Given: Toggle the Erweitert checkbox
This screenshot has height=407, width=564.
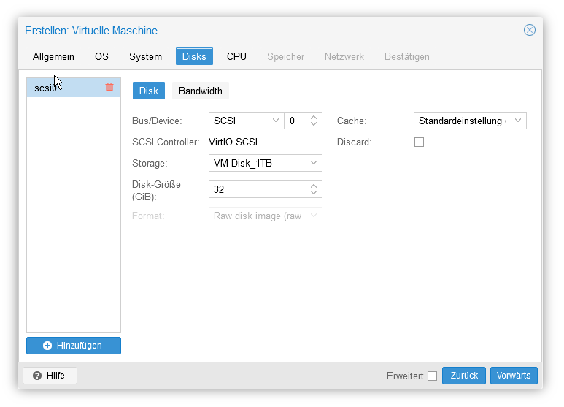Looking at the screenshot, I should point(433,376).
